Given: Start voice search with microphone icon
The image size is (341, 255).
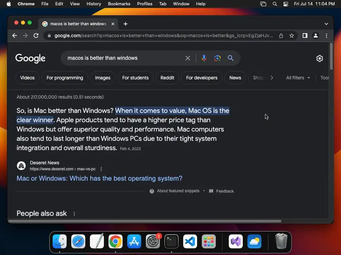Looking at the screenshot, I should tap(204, 58).
